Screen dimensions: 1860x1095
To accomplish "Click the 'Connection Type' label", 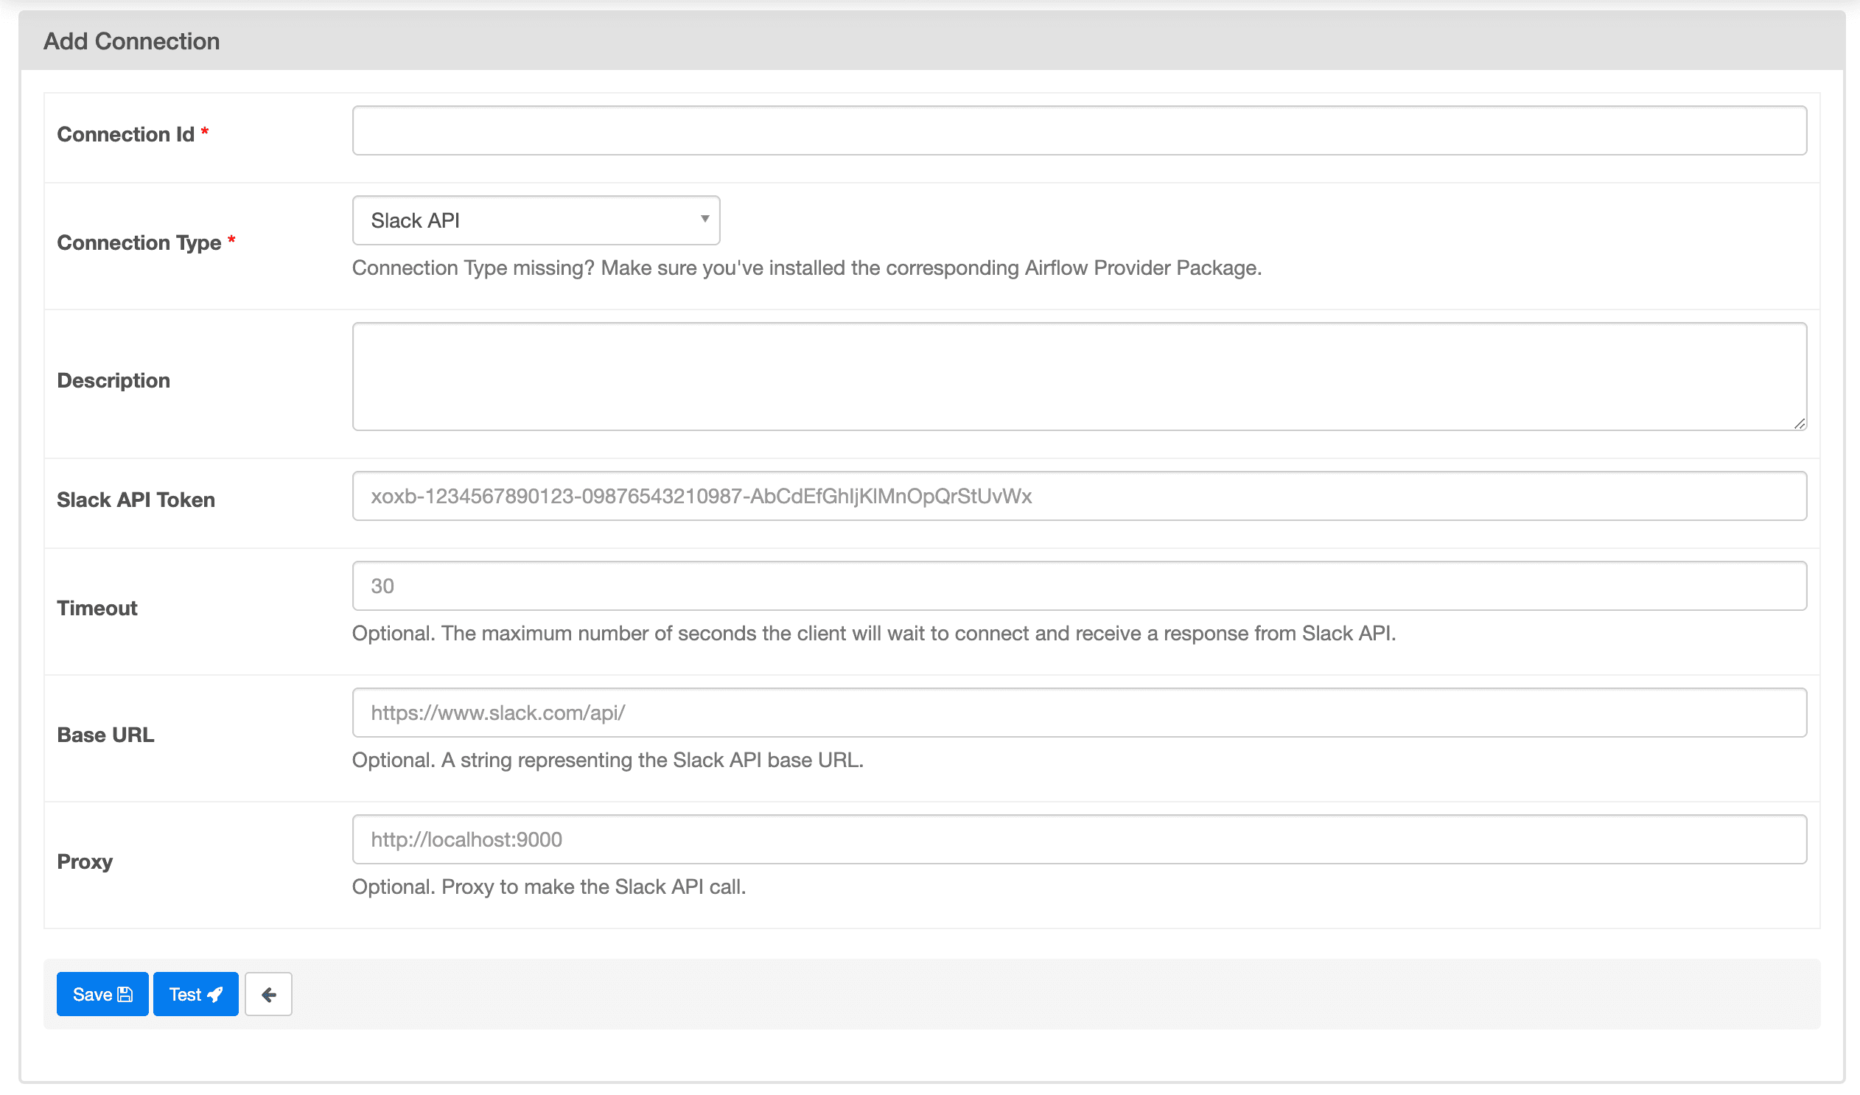I will [x=139, y=242].
